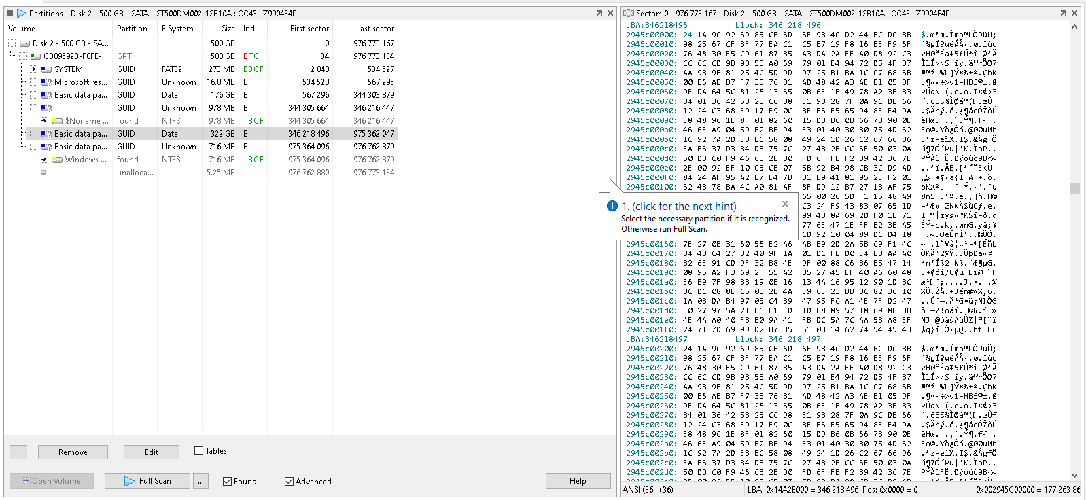Click icon of 716 MB Basic data partition
1086x500 pixels.
tap(46, 147)
